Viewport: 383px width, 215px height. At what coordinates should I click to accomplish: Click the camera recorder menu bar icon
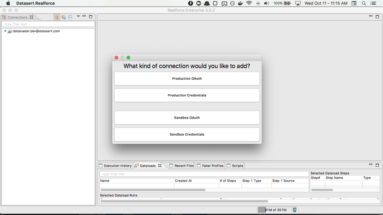(x=199, y=3)
